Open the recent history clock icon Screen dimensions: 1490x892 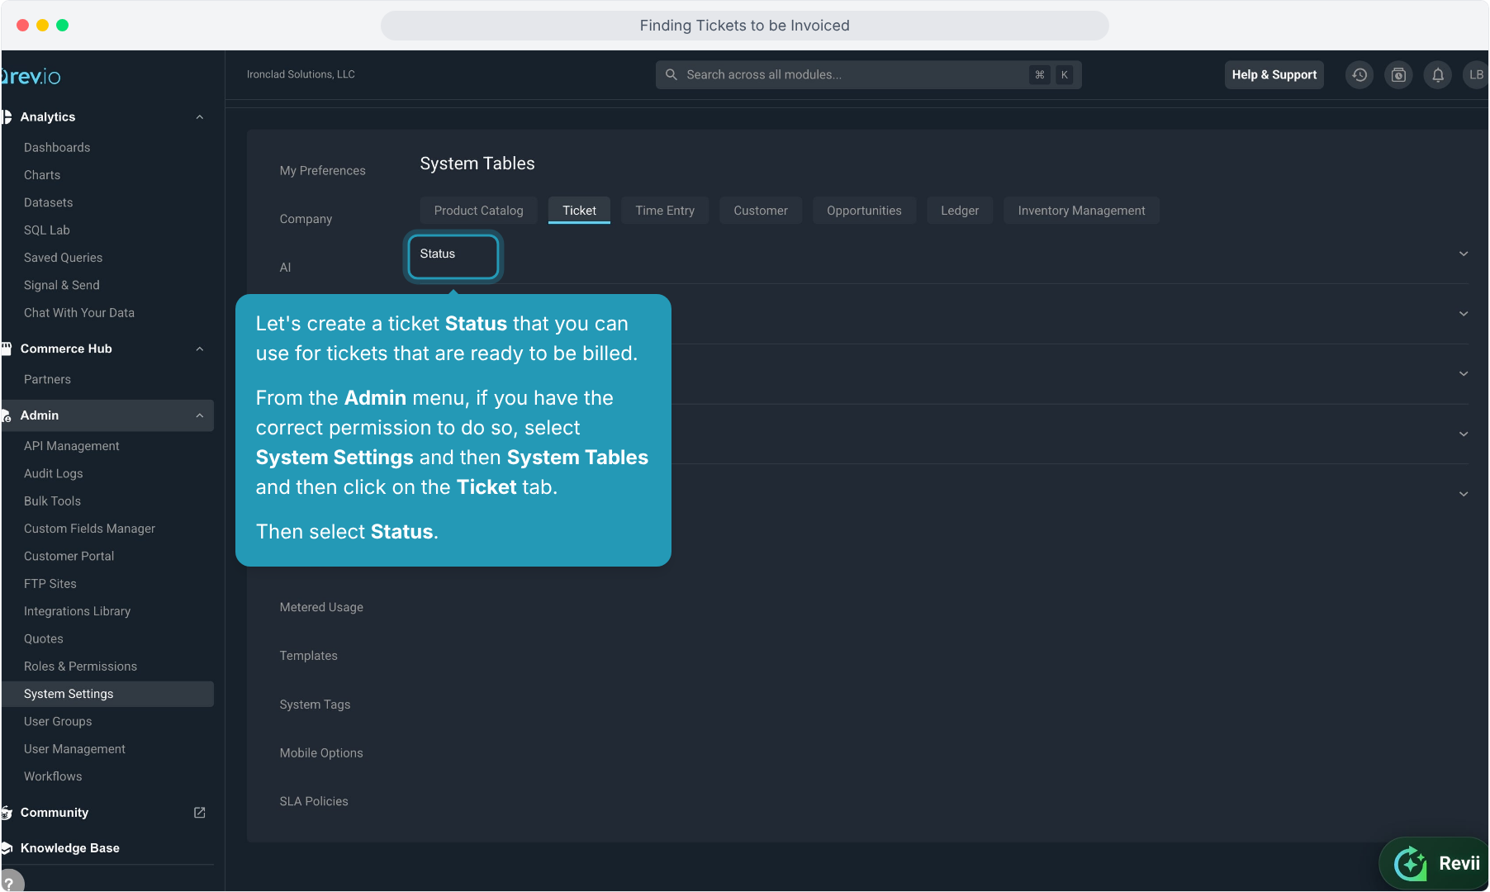[1360, 75]
